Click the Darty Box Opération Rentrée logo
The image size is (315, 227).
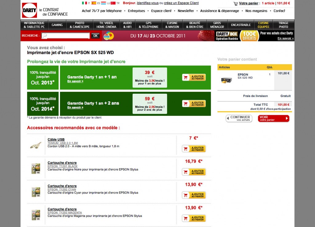pyautogui.click(x=227, y=36)
